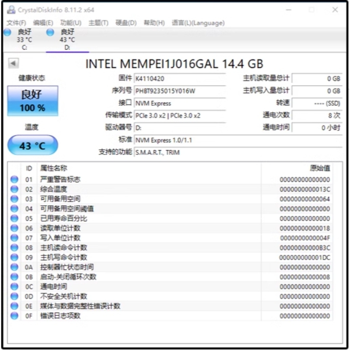Screen dimensions: 350x350
Task: Click status orb for 已用寿命百分比 row
Action: click(14, 219)
